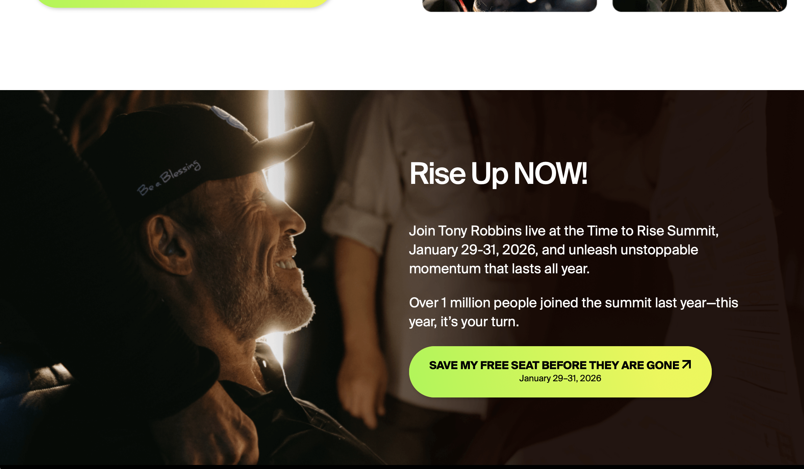This screenshot has height=469, width=804.
Task: Click the partially visible green button at top
Action: [183, 3]
